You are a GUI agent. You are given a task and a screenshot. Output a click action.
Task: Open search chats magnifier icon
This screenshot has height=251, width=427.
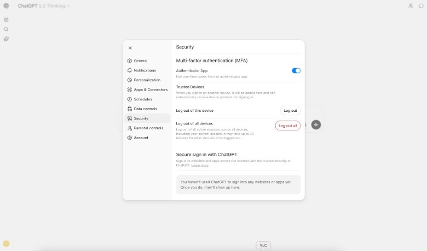pos(6,29)
